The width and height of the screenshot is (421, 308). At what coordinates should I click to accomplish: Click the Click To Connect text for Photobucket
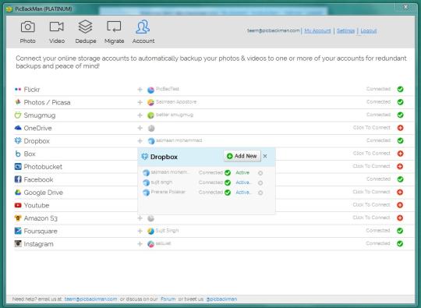(x=371, y=166)
